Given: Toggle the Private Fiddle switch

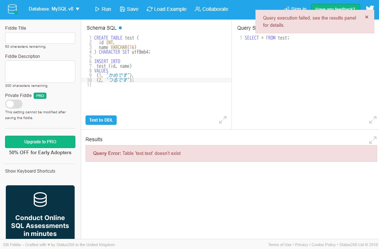Looking at the screenshot, I should coord(14,104).
